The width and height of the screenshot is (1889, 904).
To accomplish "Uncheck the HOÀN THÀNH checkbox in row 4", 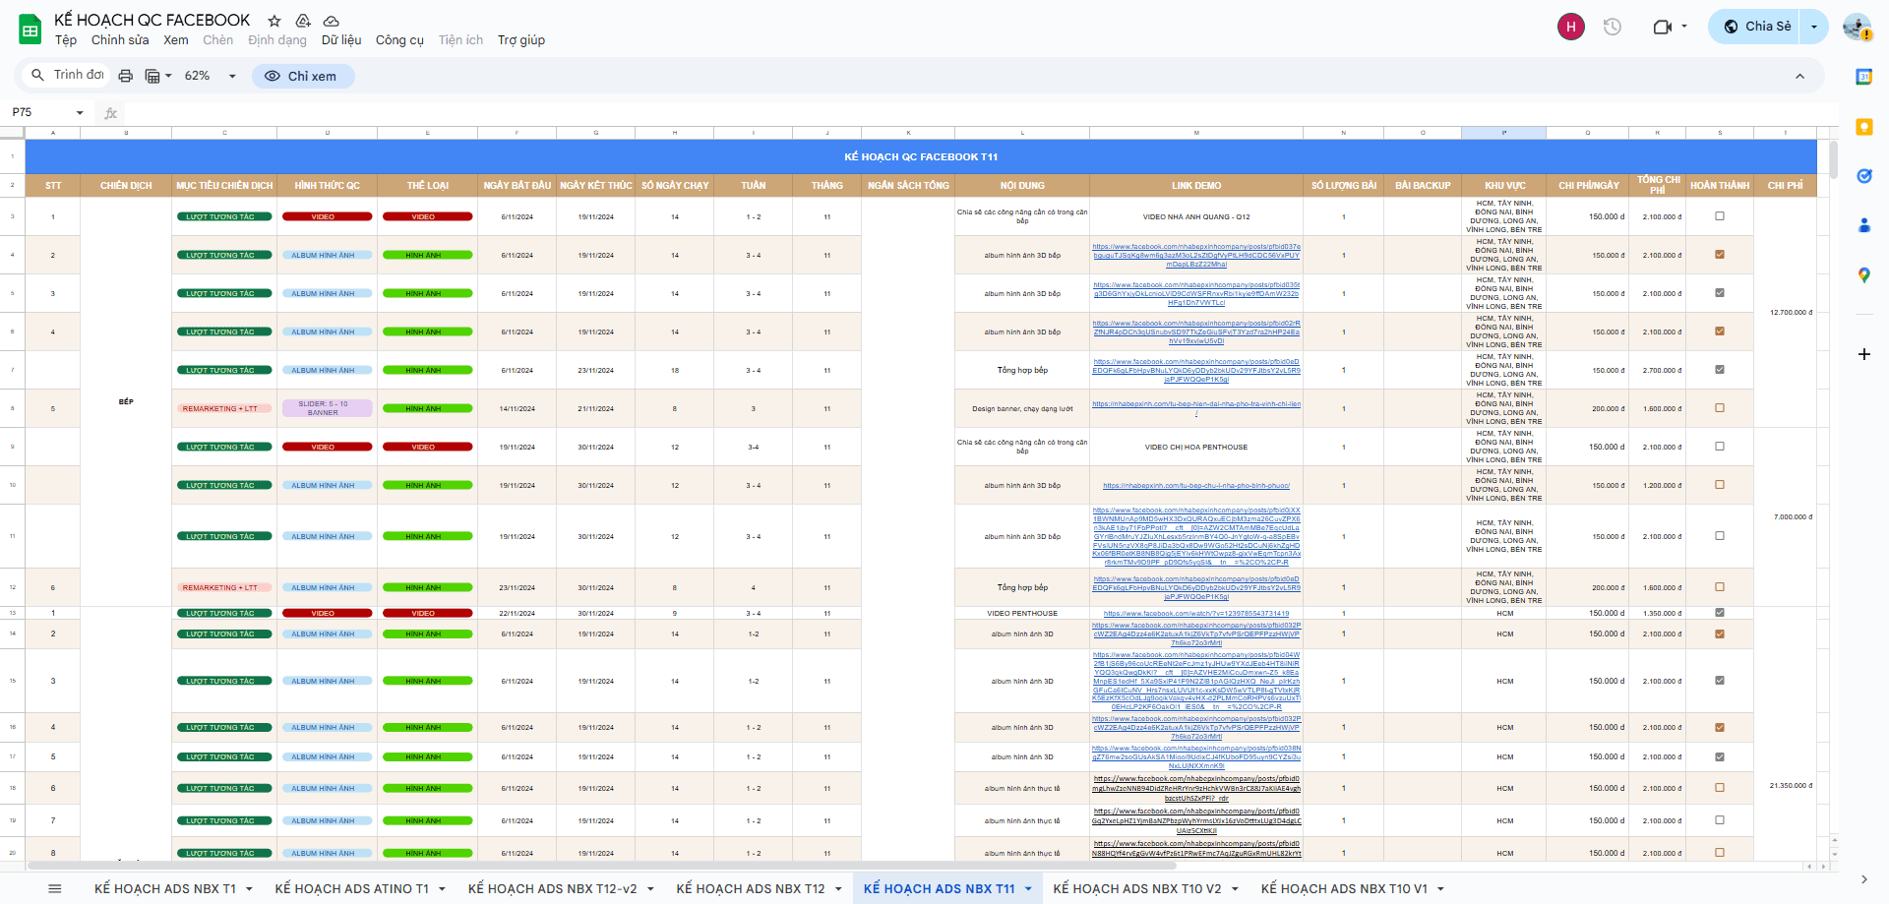I will point(1720,255).
